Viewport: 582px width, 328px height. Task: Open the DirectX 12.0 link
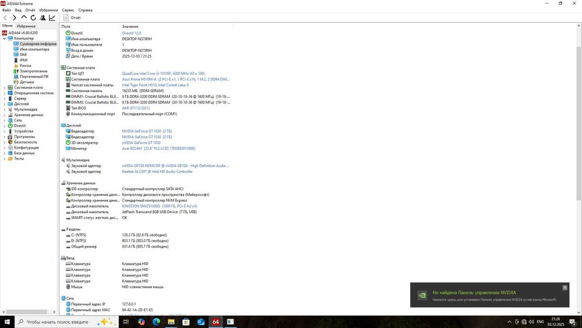(x=132, y=33)
